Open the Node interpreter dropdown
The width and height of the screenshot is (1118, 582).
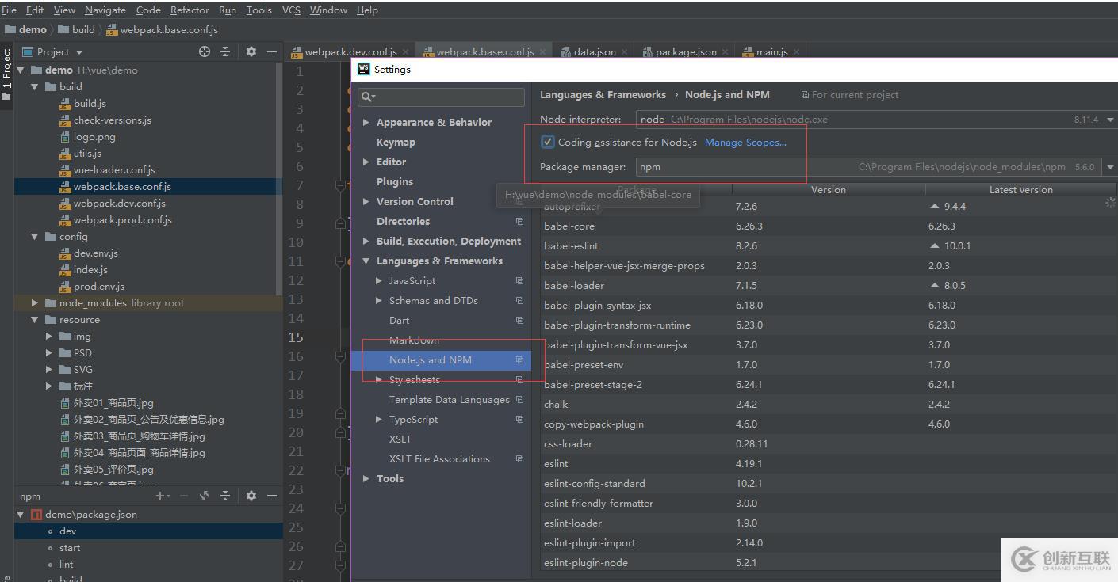(x=1109, y=120)
